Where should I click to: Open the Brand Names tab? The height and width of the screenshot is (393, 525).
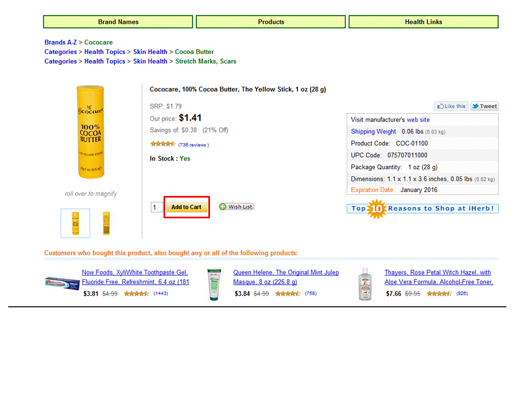pos(118,22)
